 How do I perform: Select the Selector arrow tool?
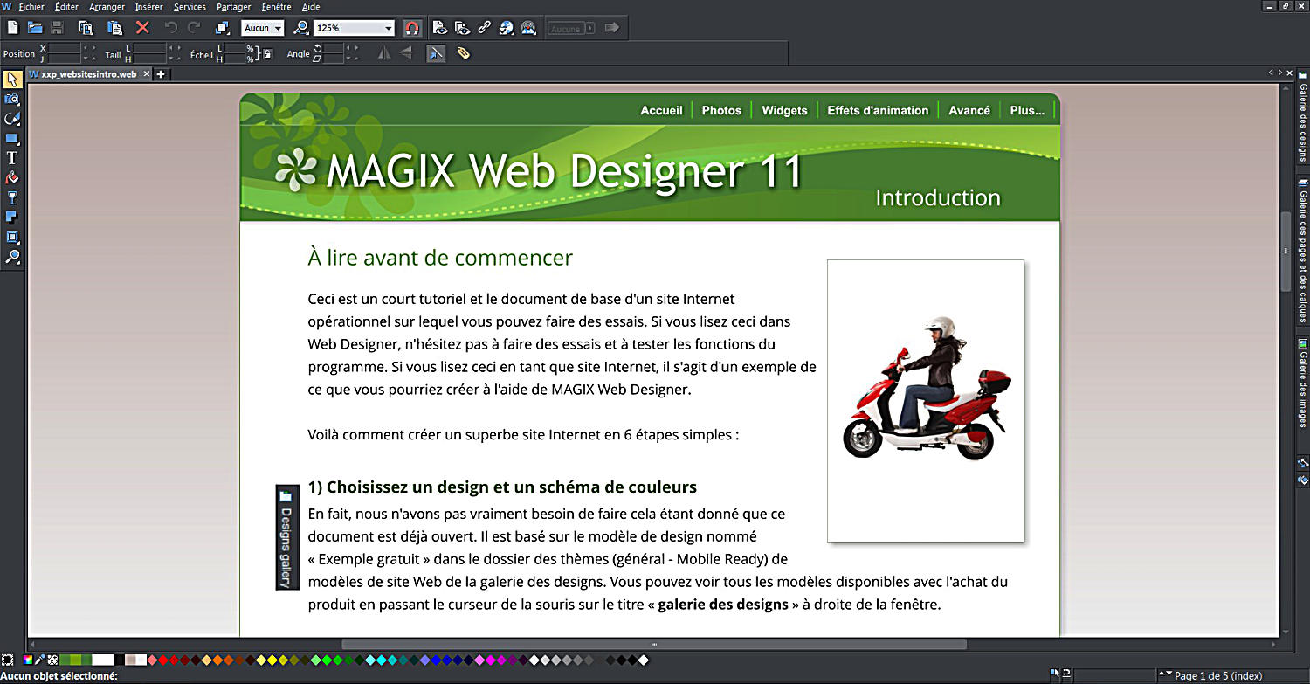pyautogui.click(x=12, y=79)
